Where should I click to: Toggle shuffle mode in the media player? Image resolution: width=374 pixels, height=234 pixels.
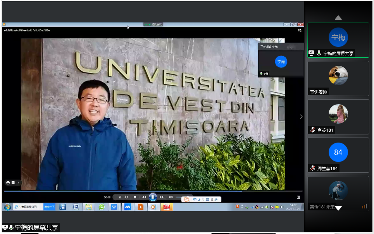point(120,197)
